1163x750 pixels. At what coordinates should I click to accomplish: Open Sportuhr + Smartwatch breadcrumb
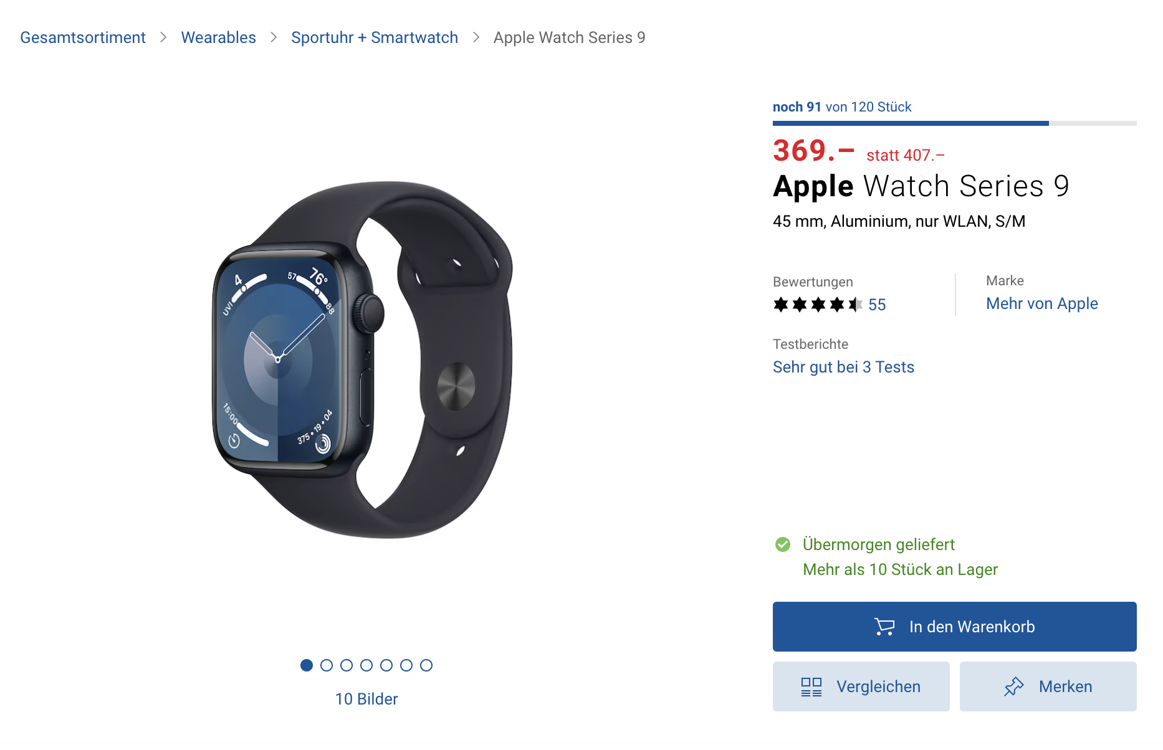click(375, 37)
